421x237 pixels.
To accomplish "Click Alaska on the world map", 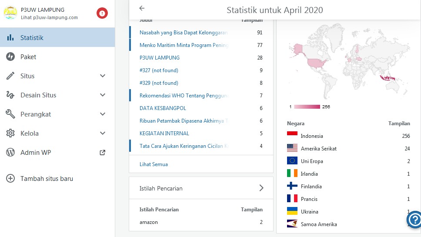I will click(298, 49).
